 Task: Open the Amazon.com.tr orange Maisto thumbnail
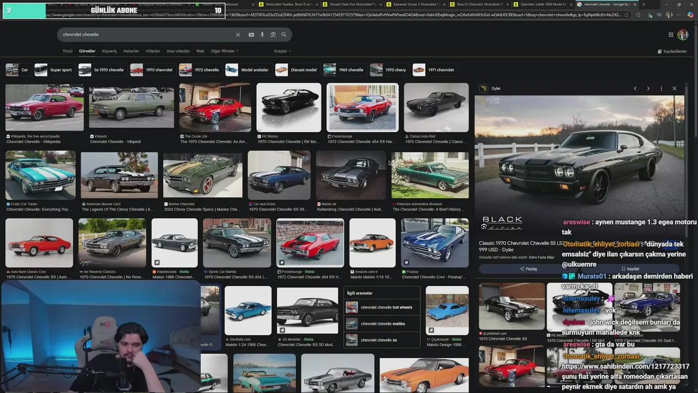point(372,243)
